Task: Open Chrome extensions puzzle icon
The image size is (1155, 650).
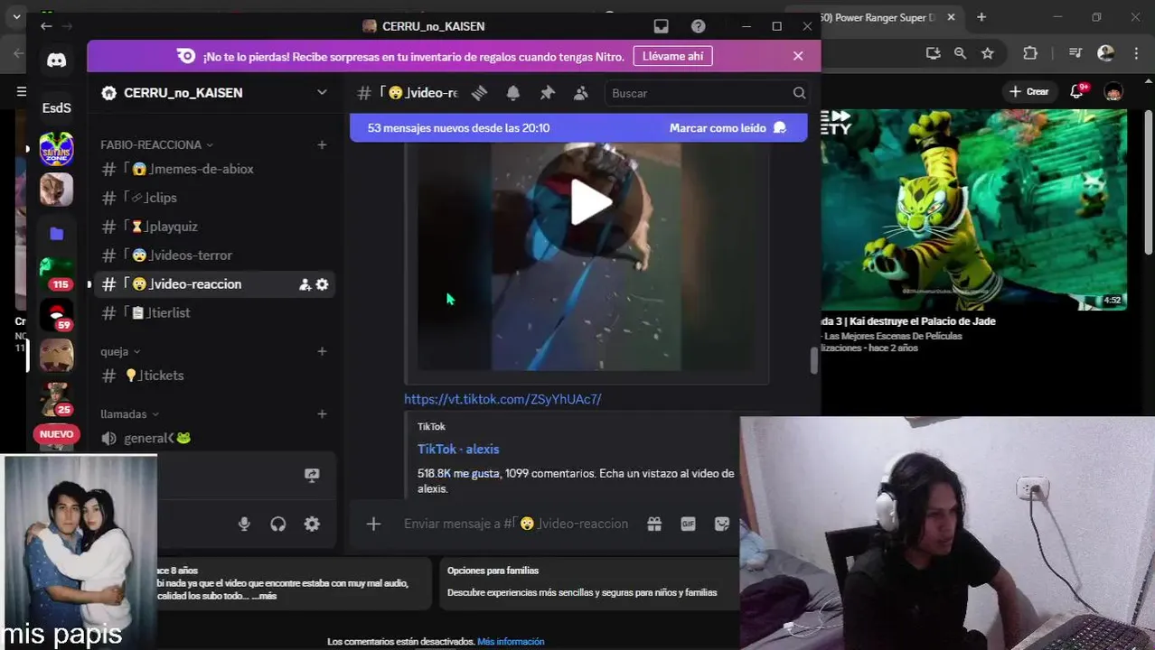Action: (x=1030, y=53)
